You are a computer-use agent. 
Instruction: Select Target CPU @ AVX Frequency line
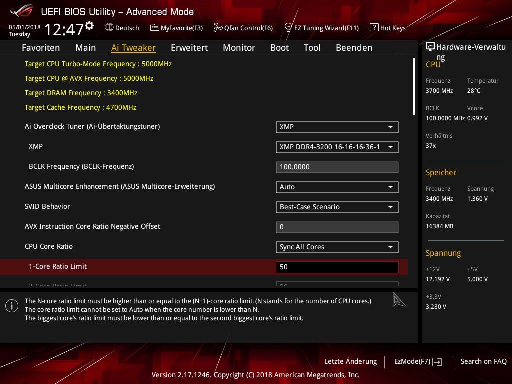pyautogui.click(x=89, y=78)
